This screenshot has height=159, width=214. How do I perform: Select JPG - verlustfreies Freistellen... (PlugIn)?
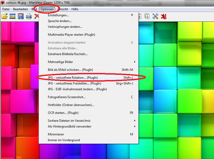[89, 83]
